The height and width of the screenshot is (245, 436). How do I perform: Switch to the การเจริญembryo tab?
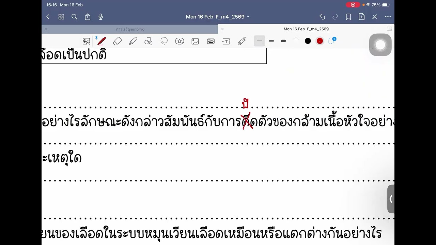pyautogui.click(x=130, y=29)
